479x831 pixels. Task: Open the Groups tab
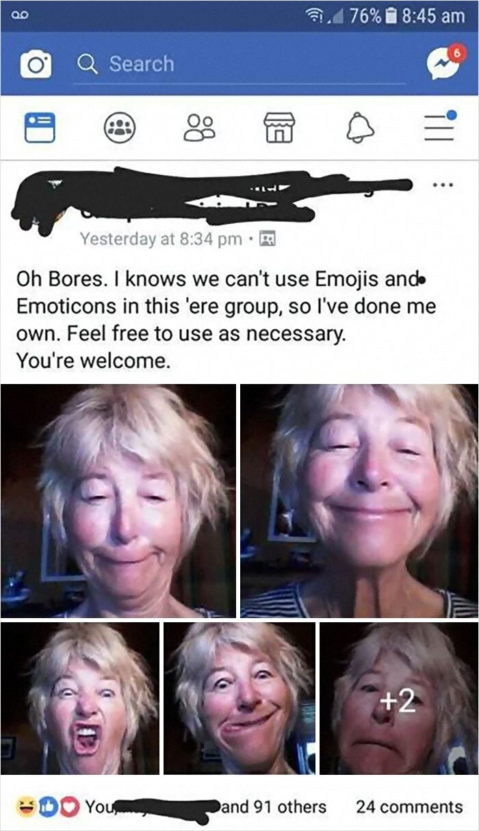[120, 128]
